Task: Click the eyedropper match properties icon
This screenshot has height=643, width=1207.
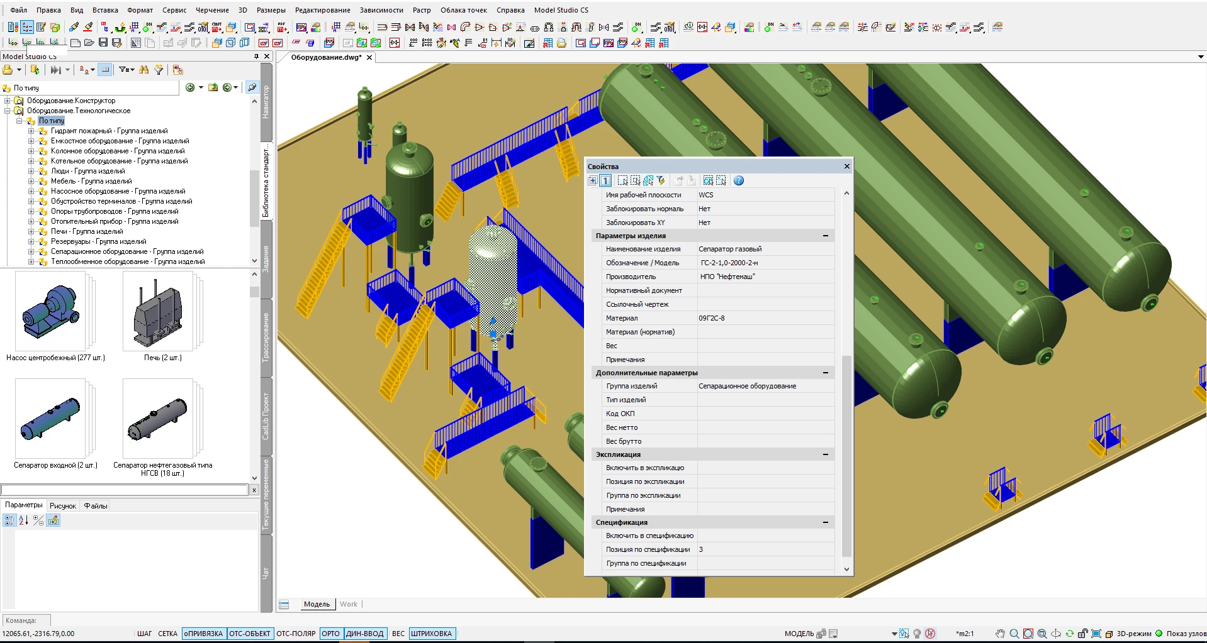Action: 74,27
